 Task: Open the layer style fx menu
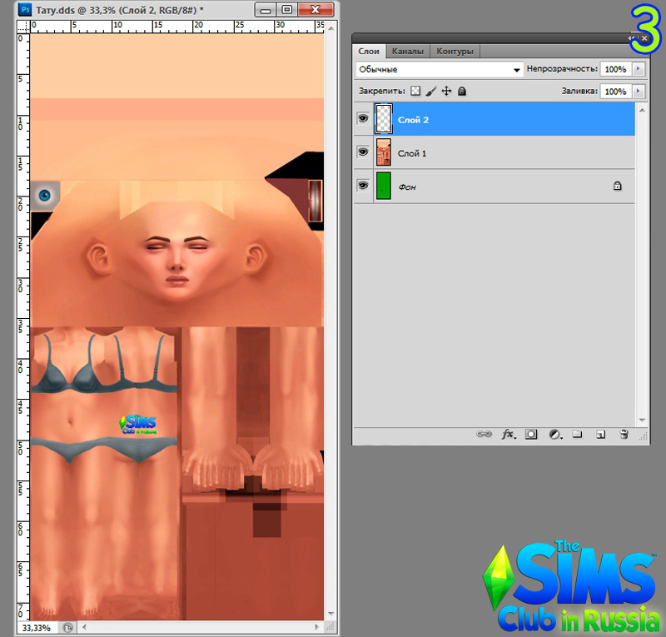(x=507, y=434)
